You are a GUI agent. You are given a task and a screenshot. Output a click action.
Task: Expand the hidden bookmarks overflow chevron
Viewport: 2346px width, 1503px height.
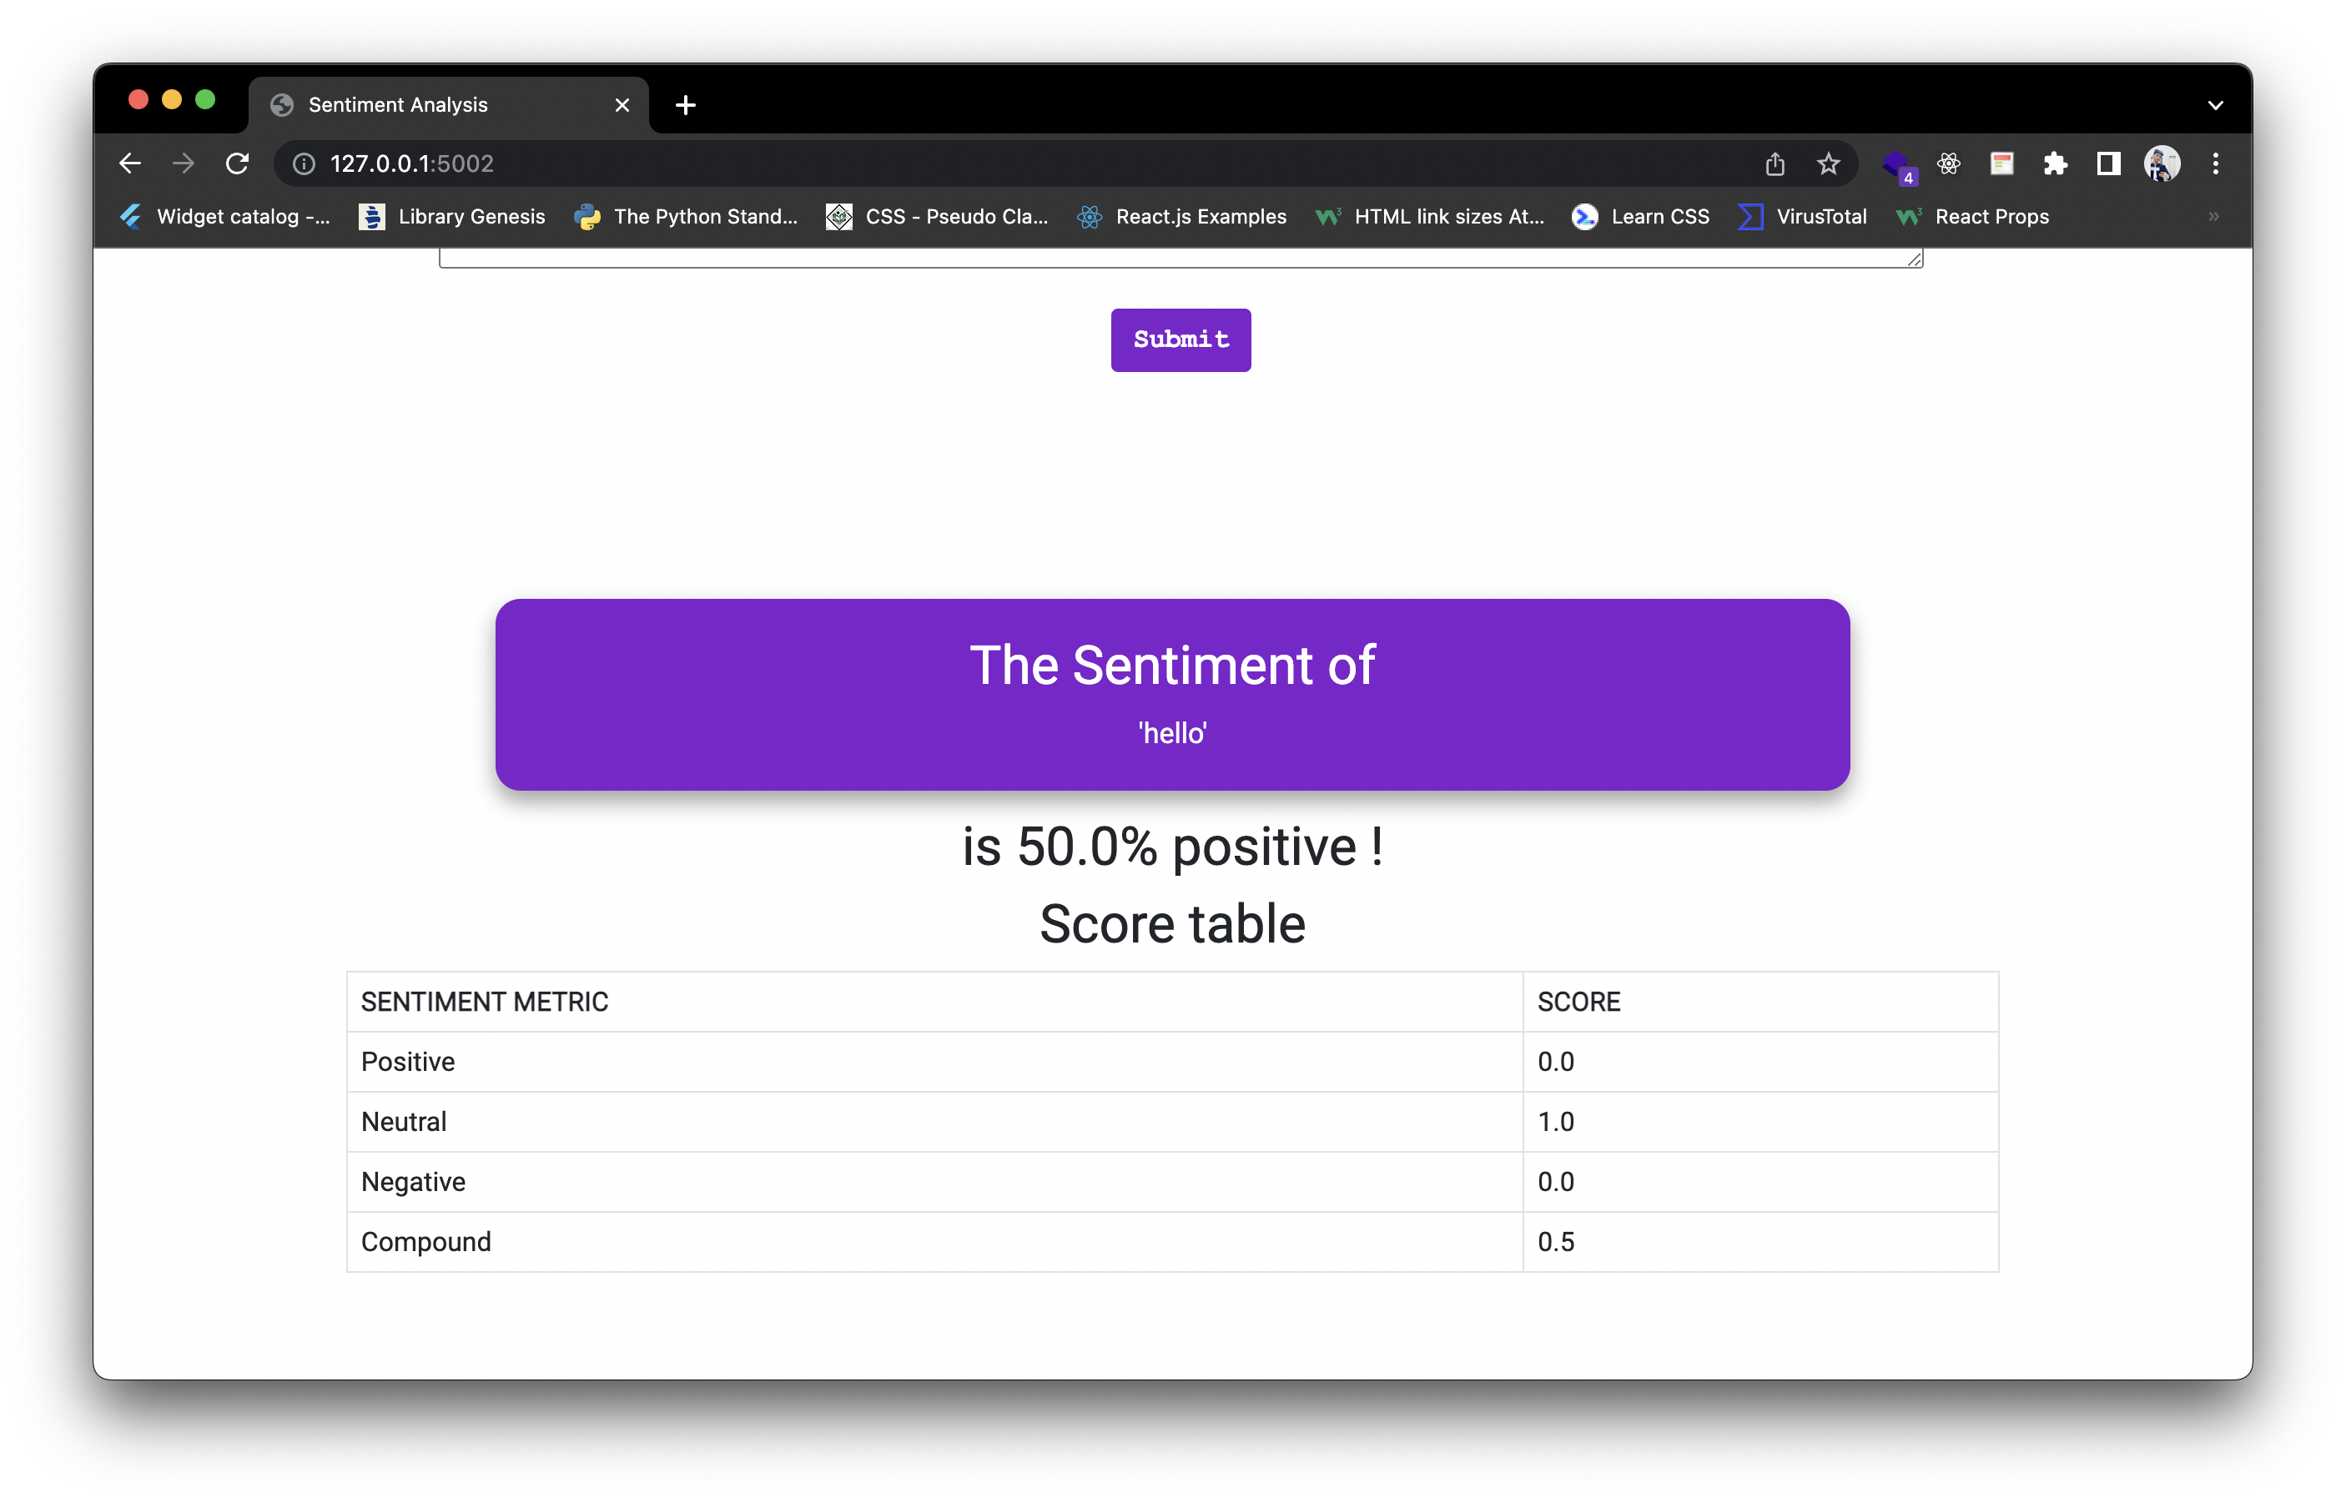coord(2213,217)
